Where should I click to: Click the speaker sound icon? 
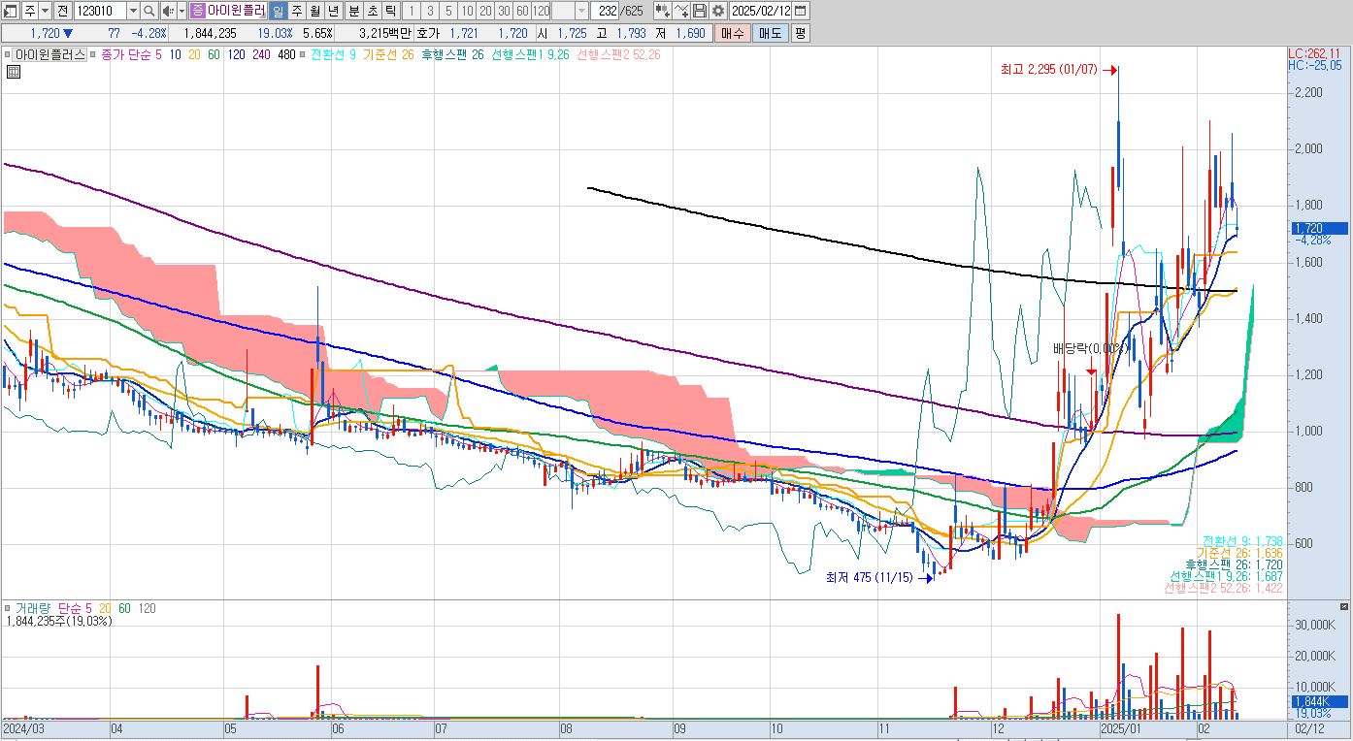pos(167,11)
